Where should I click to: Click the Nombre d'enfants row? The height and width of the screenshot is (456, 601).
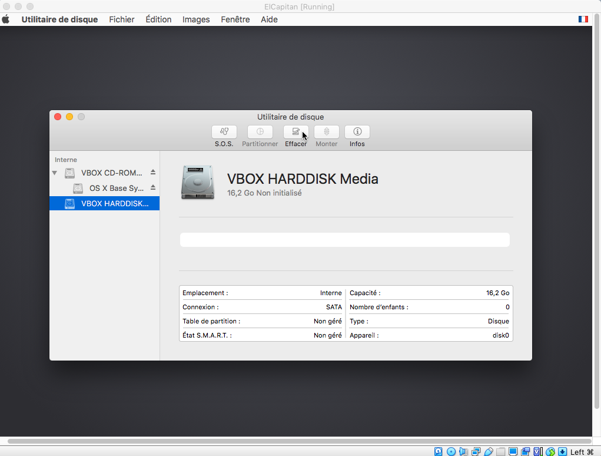tap(429, 307)
